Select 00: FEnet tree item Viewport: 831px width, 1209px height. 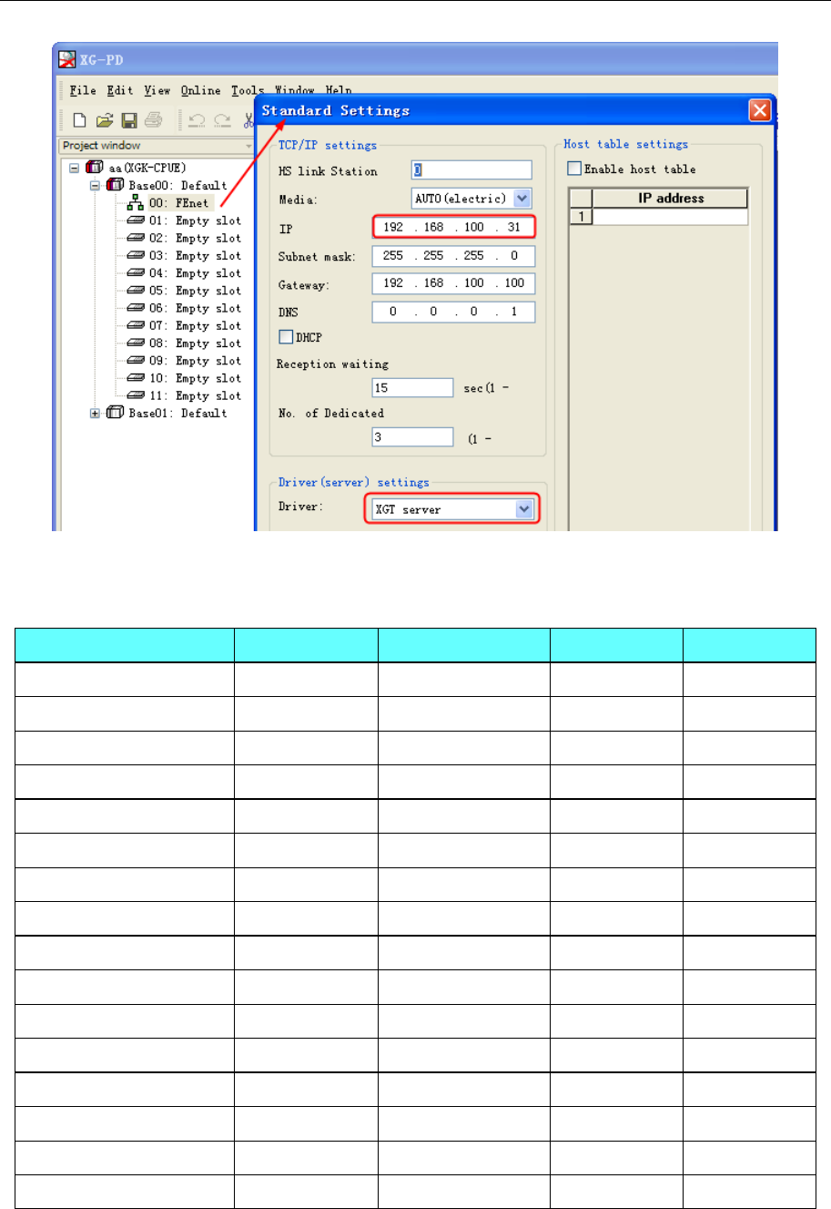click(179, 203)
